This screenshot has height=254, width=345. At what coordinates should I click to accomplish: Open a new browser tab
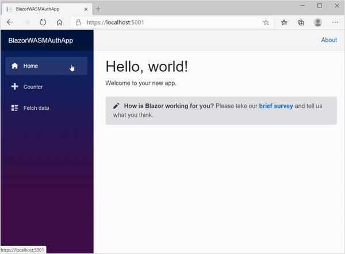pos(98,9)
